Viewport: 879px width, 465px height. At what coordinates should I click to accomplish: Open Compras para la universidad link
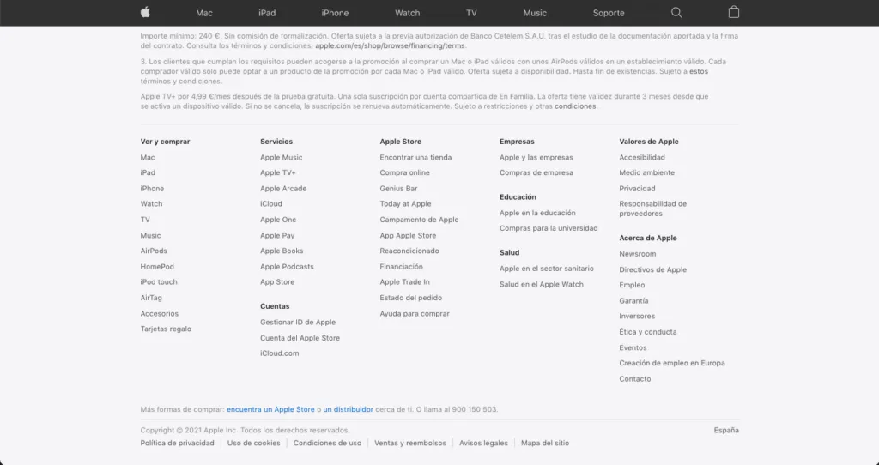click(549, 228)
